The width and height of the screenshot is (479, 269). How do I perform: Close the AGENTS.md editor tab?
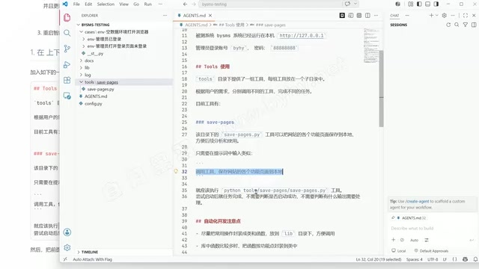[x=210, y=15]
